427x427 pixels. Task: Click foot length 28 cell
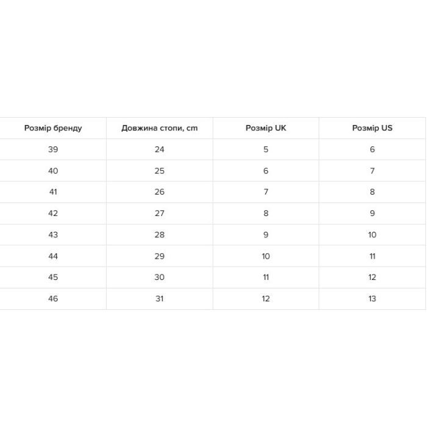[160, 235]
